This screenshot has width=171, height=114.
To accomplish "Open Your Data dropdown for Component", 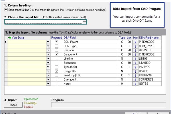I will [x=48, y=54].
